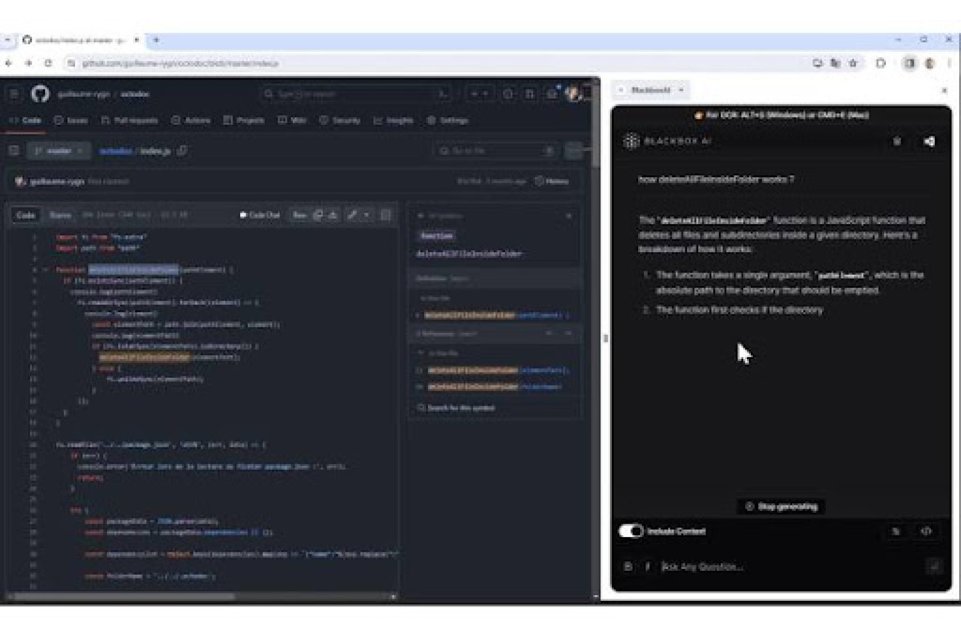Open the Pull requests tab
This screenshot has height=640, width=961.
(129, 120)
